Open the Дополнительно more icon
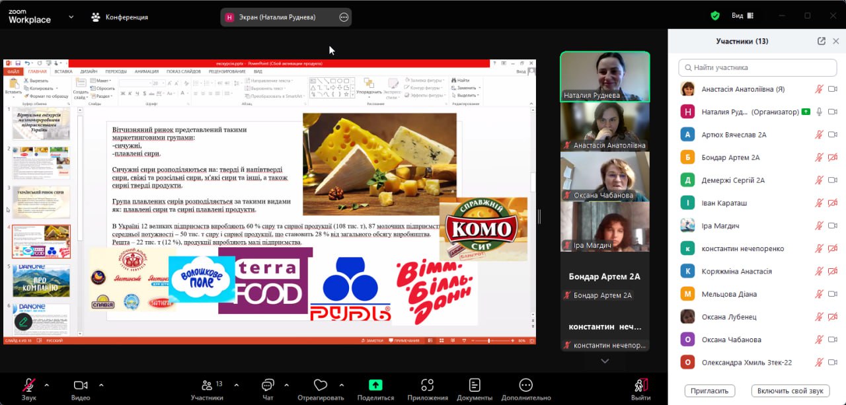This screenshot has height=405, width=846. pyautogui.click(x=526, y=385)
